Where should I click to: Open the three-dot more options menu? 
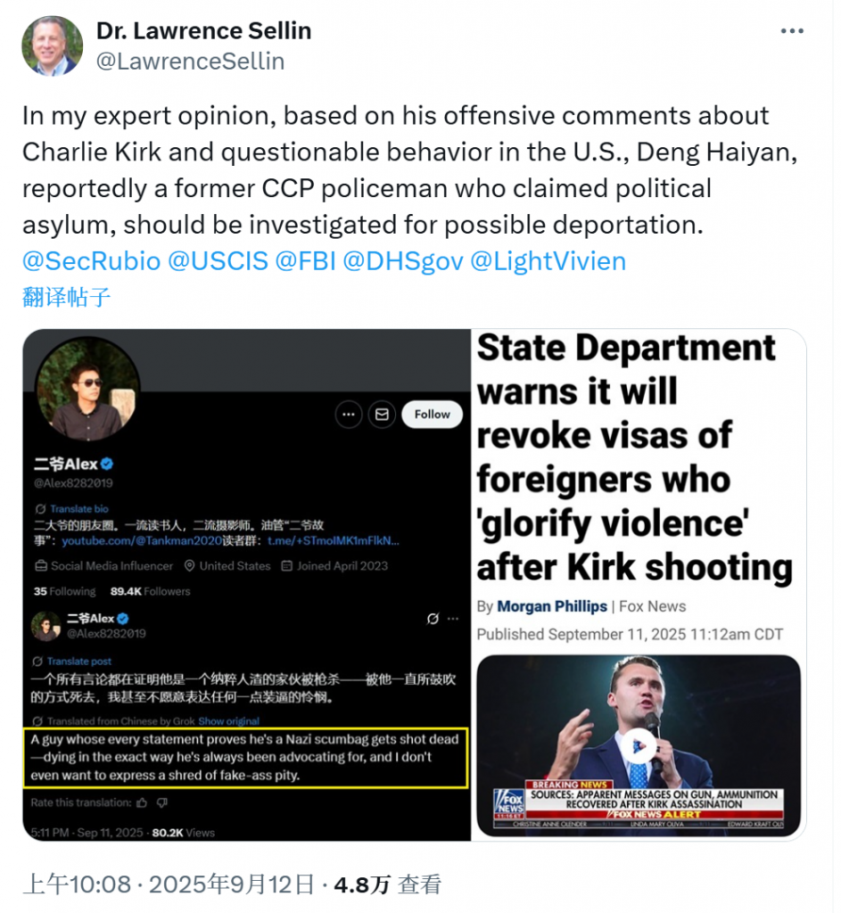point(792,31)
